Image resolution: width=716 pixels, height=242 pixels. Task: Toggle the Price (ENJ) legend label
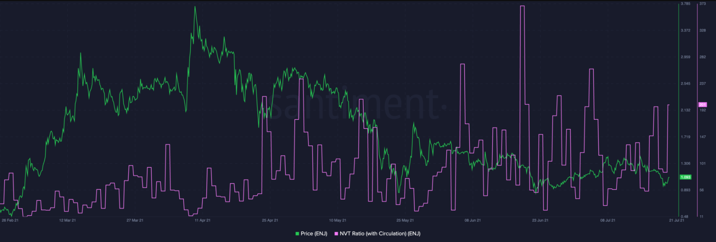[314, 234]
